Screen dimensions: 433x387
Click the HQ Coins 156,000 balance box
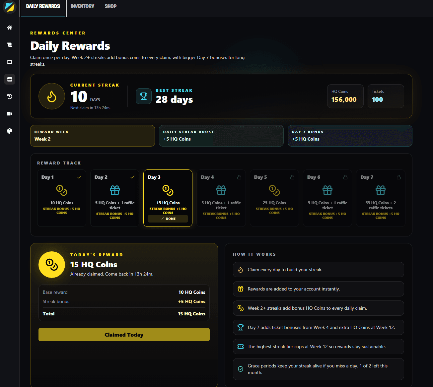tap(345, 96)
